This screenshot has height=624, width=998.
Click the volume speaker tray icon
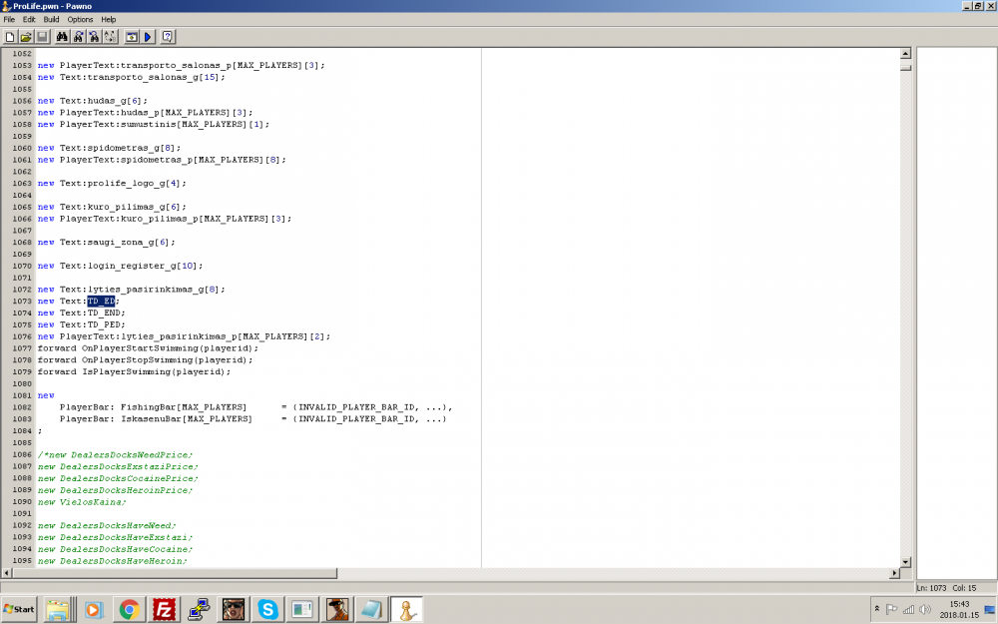click(x=925, y=609)
